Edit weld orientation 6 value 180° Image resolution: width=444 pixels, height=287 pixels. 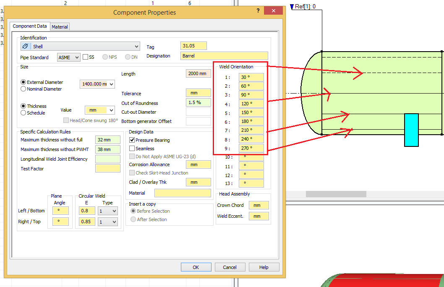pyautogui.click(x=251, y=121)
